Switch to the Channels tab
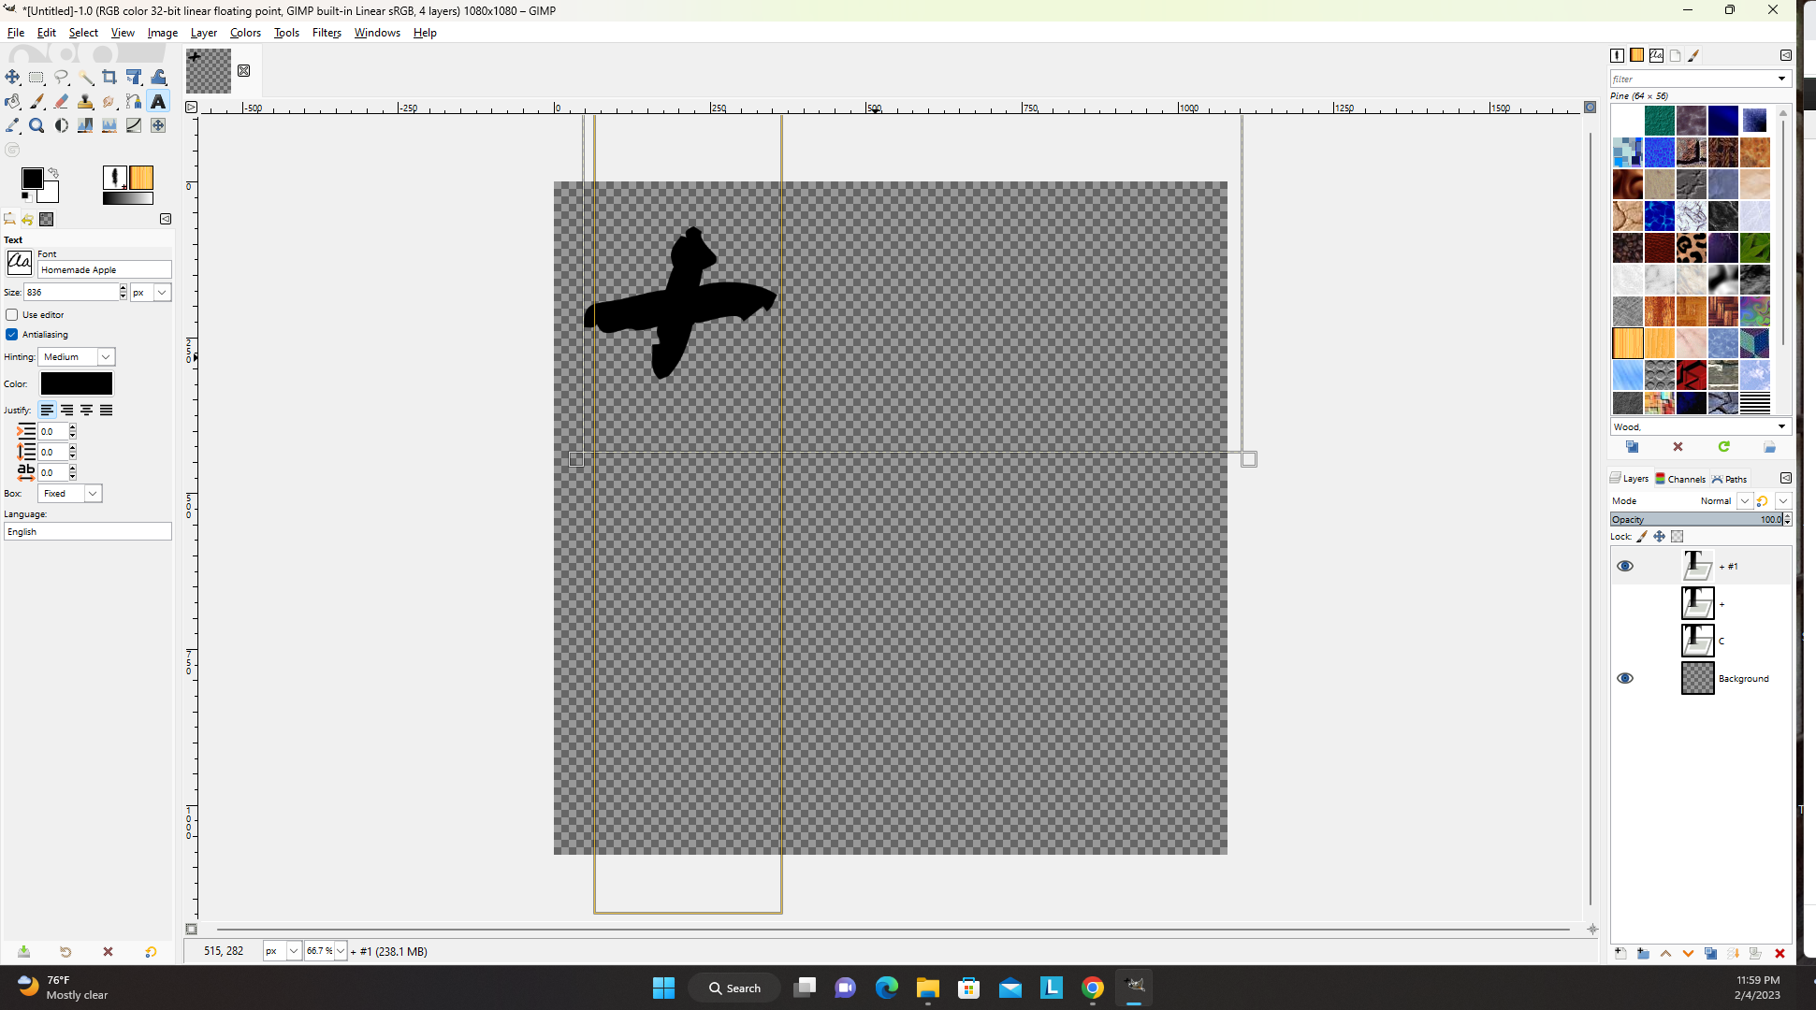This screenshot has height=1010, width=1816. tap(1680, 479)
